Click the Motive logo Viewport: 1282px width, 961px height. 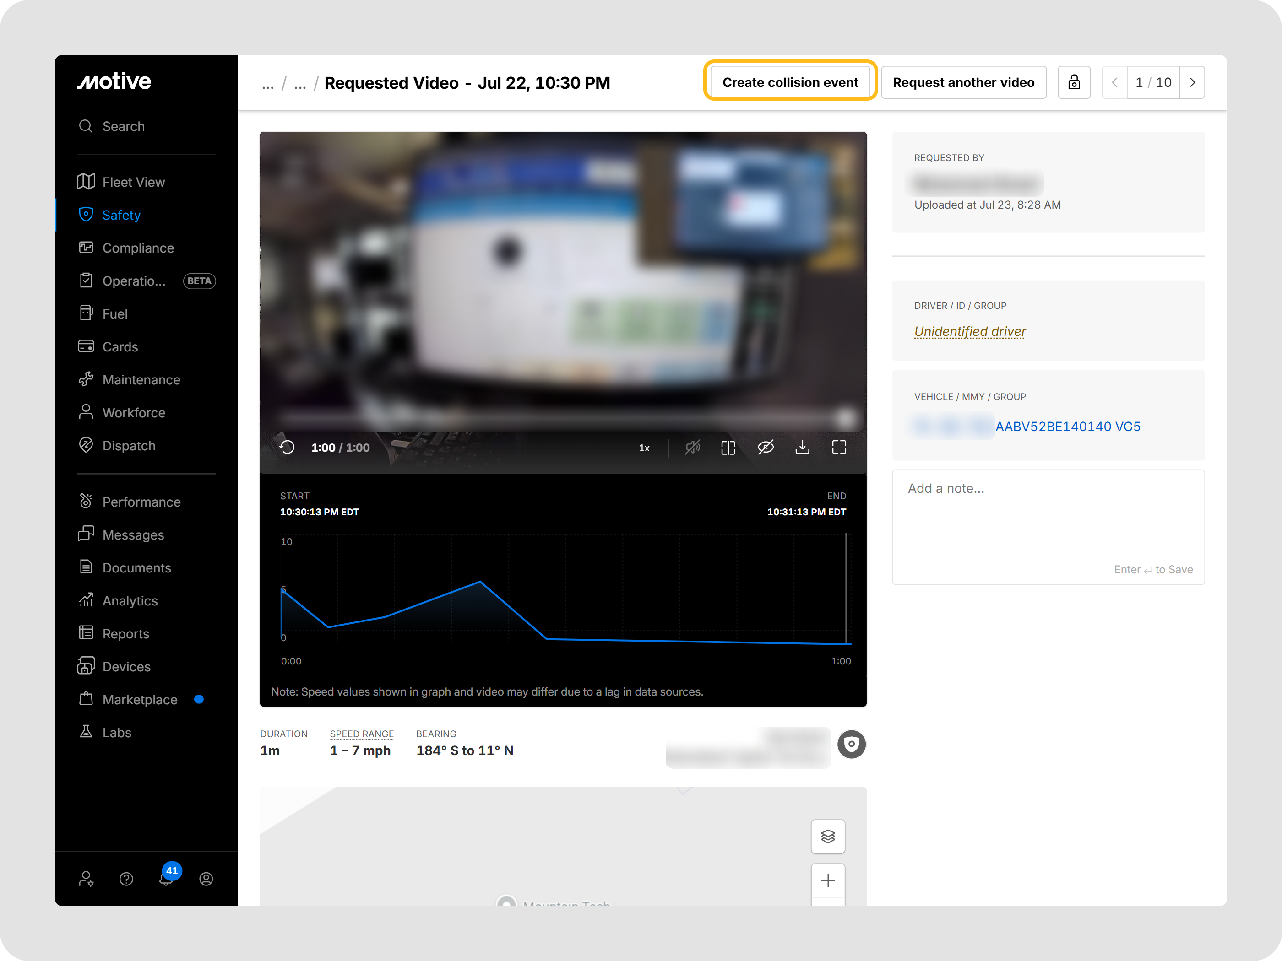click(114, 81)
